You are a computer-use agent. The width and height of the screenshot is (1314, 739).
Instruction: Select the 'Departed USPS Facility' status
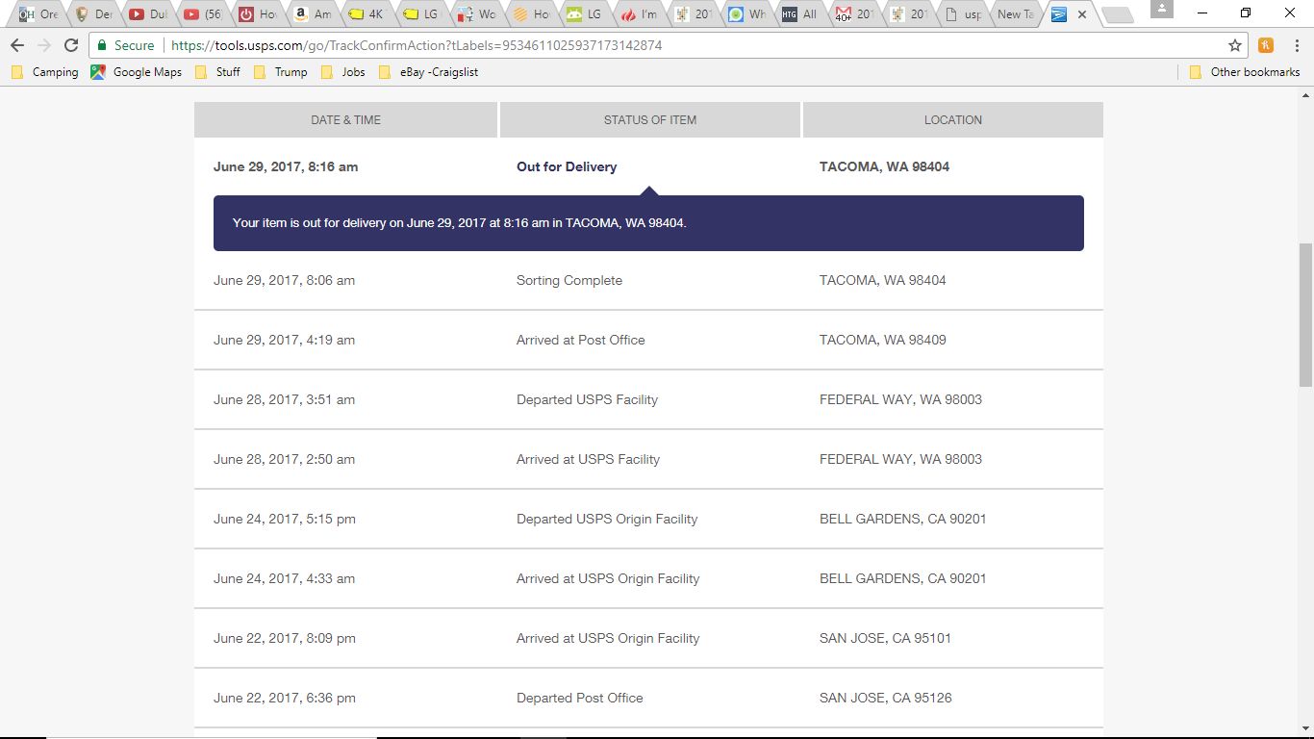point(587,399)
